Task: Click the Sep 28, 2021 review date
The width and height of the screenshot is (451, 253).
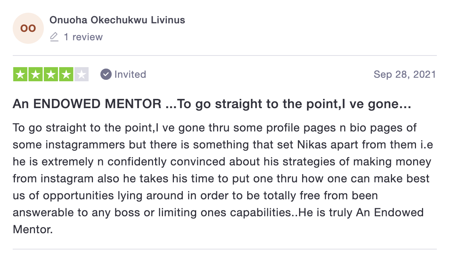Action: point(405,74)
